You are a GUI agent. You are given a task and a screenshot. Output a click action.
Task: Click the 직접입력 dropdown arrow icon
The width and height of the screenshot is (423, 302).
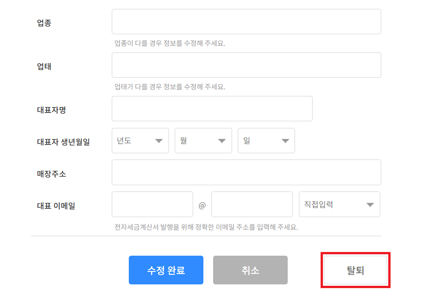370,205
